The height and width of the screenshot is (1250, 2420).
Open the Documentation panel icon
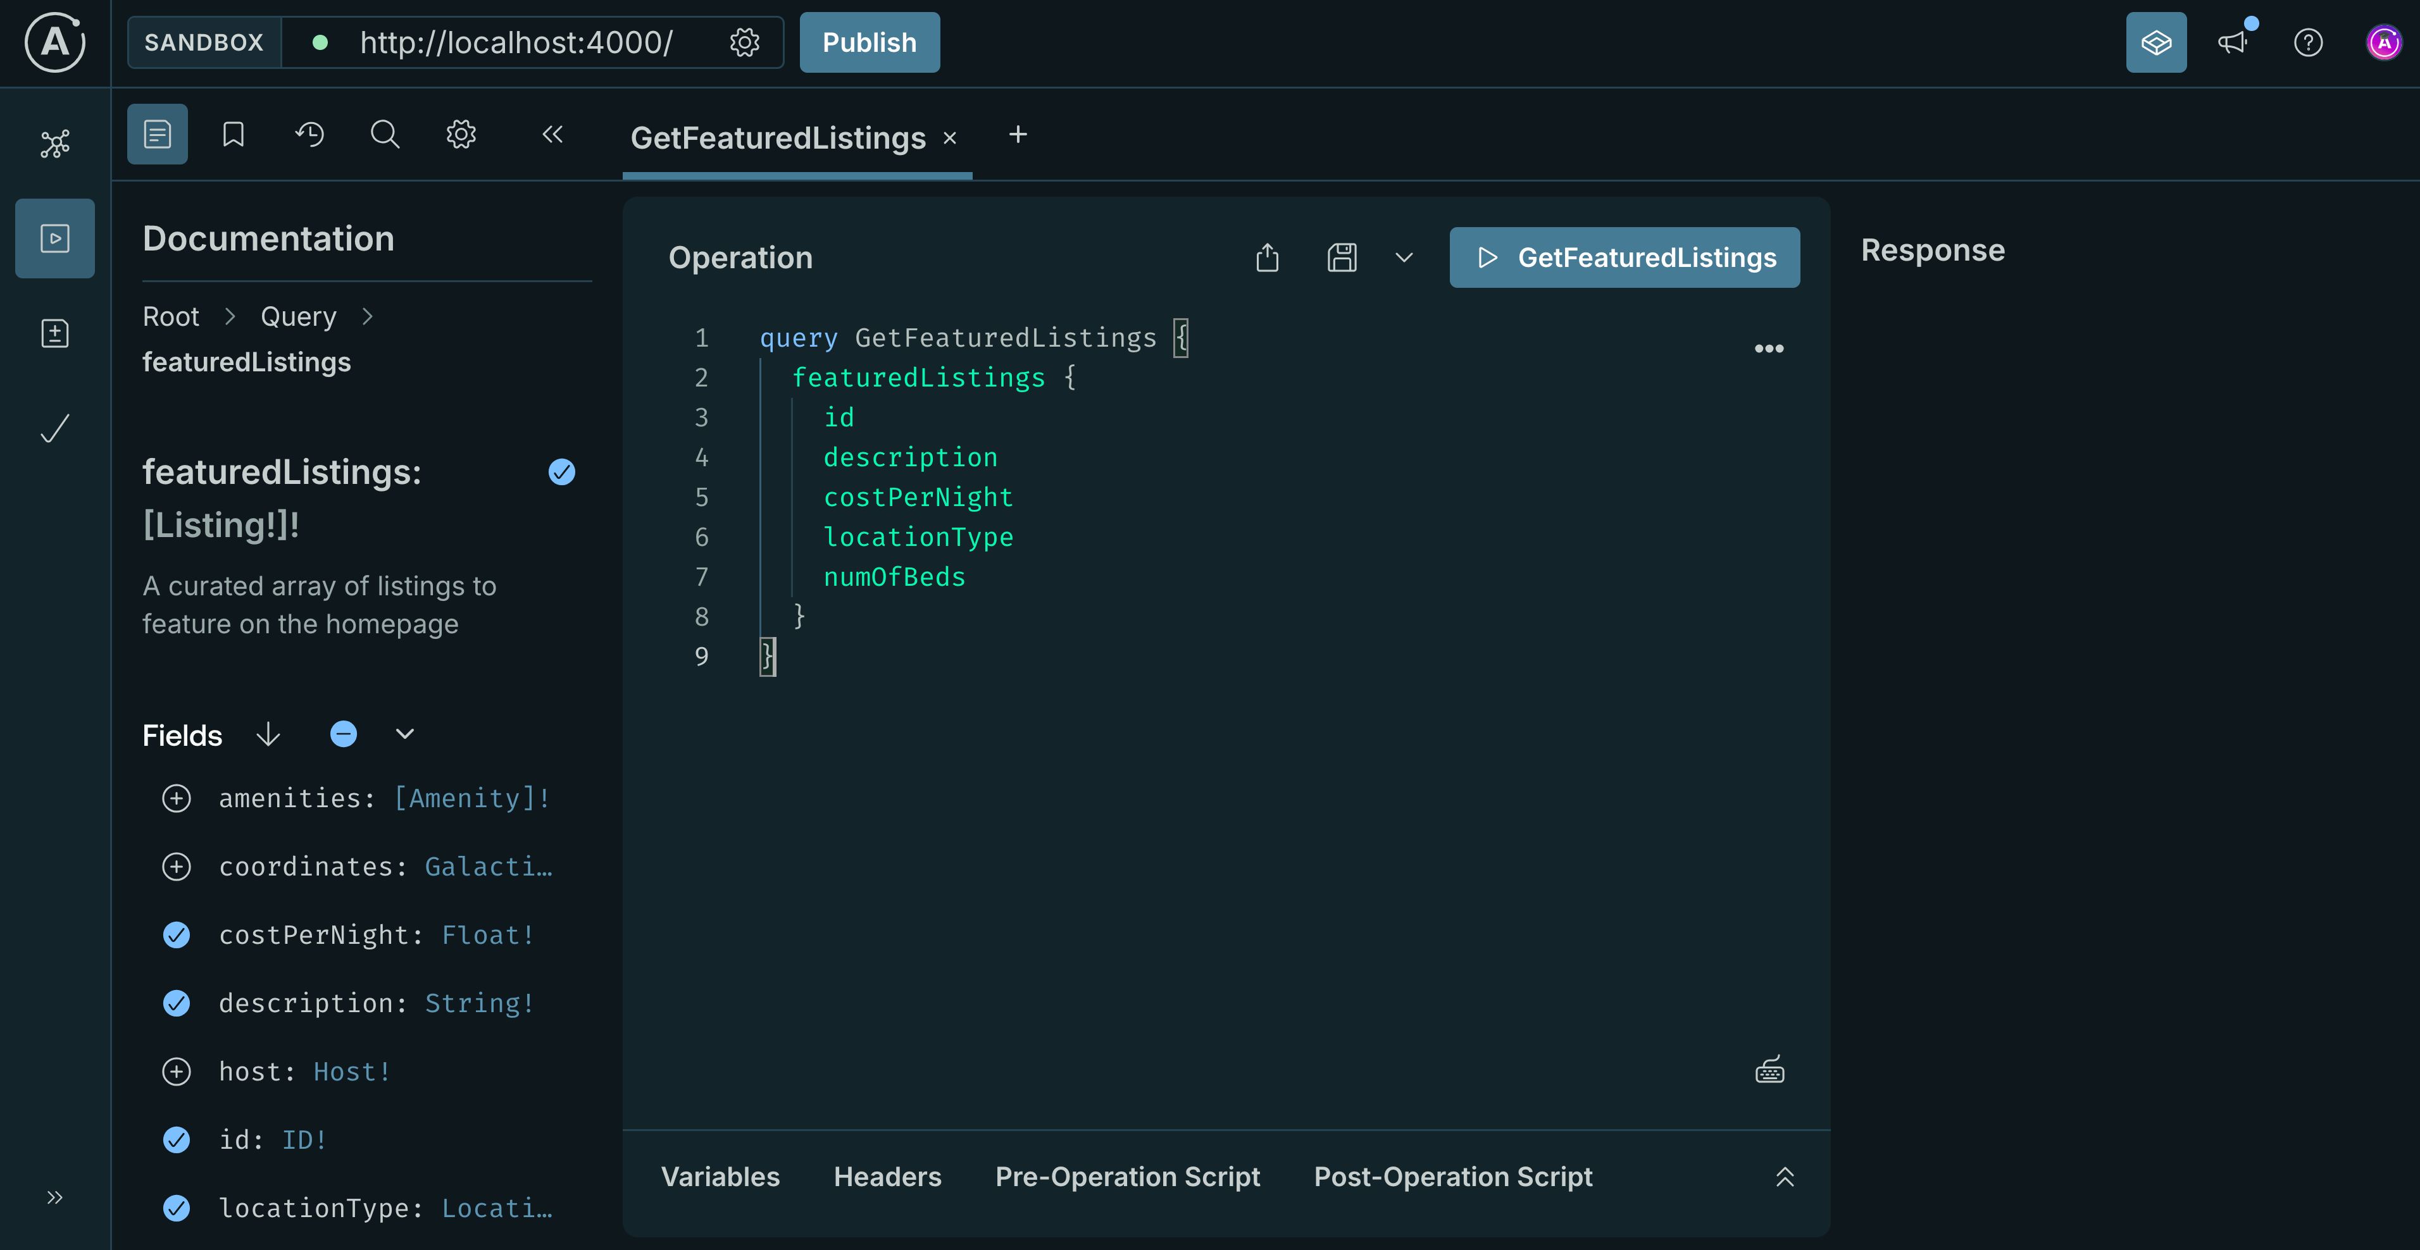(156, 133)
